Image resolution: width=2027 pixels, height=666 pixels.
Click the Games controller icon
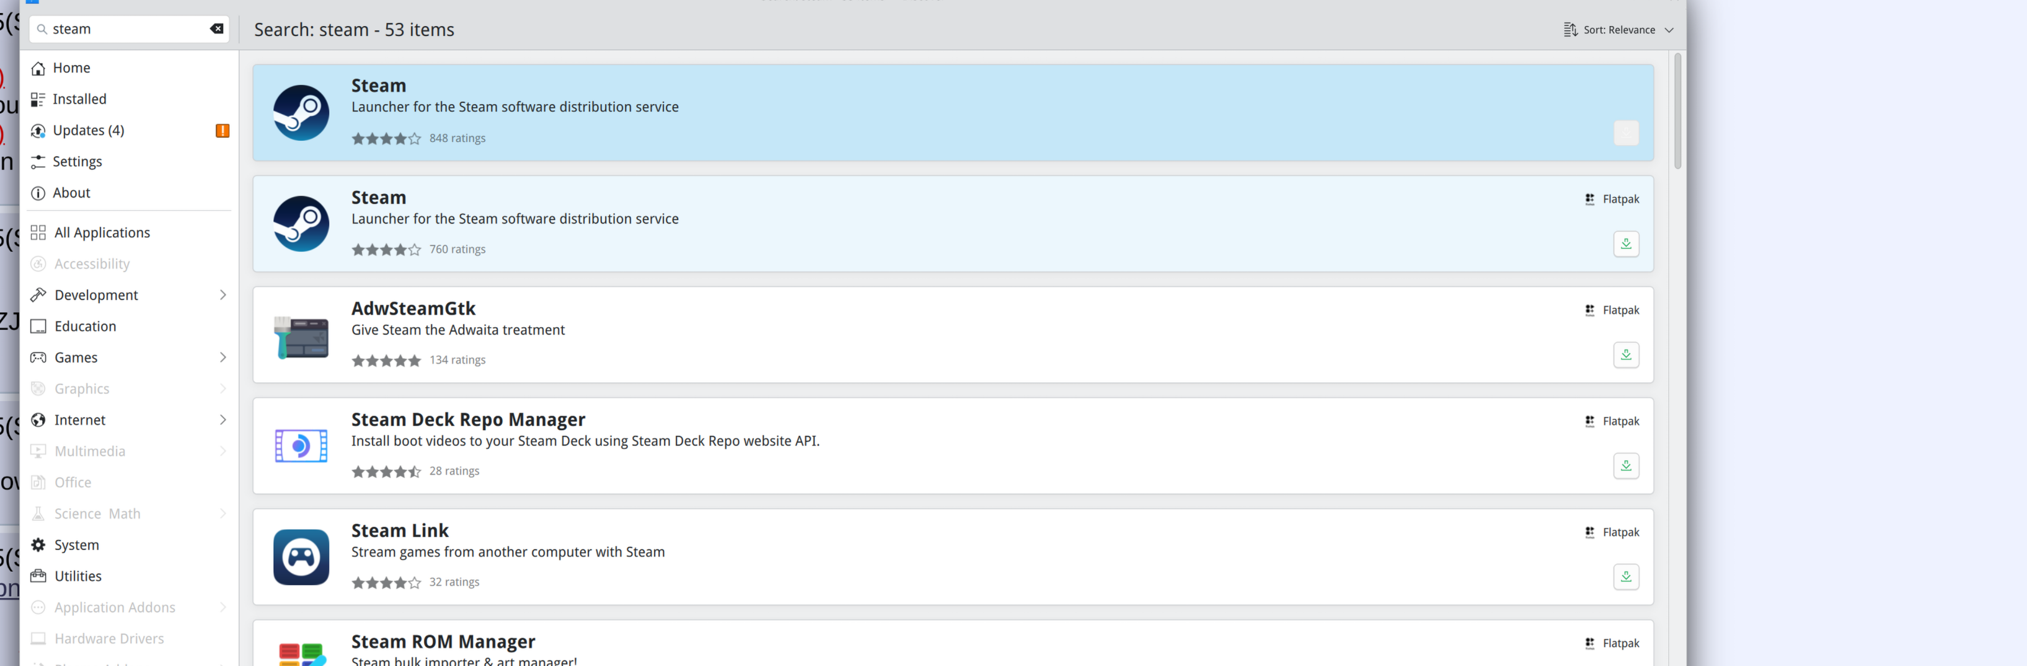(x=38, y=357)
